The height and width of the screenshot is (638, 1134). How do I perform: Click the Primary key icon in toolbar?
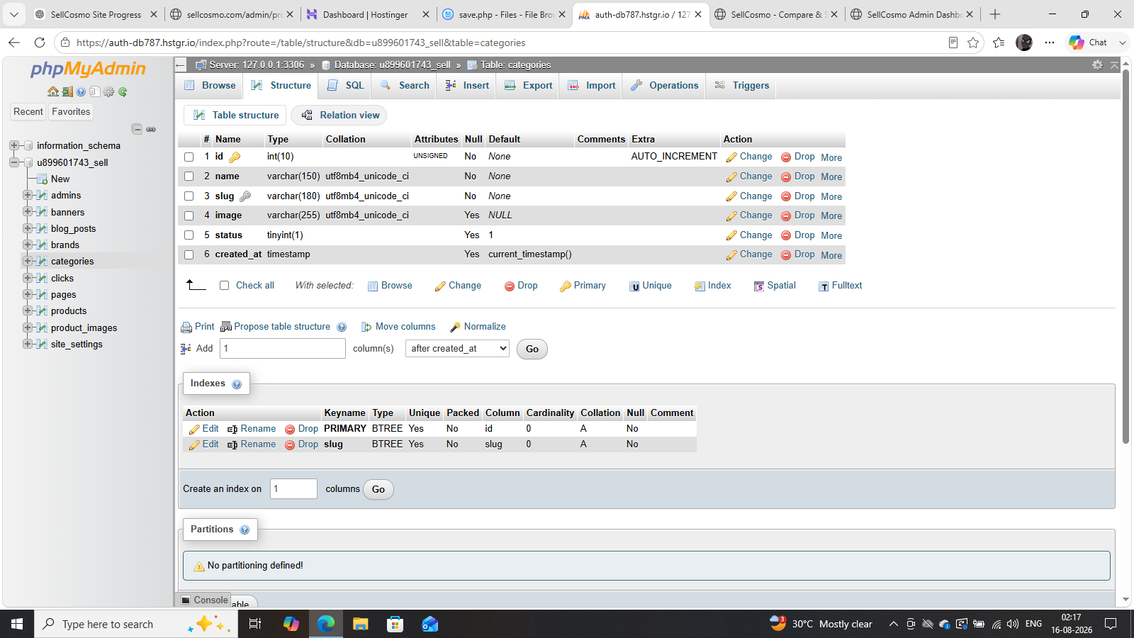click(x=565, y=286)
